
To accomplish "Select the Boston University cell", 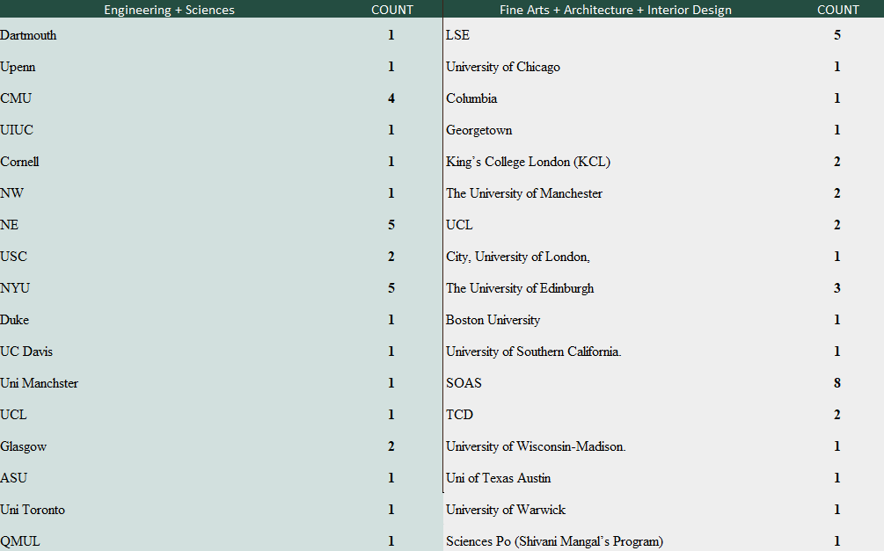I will pos(493,320).
